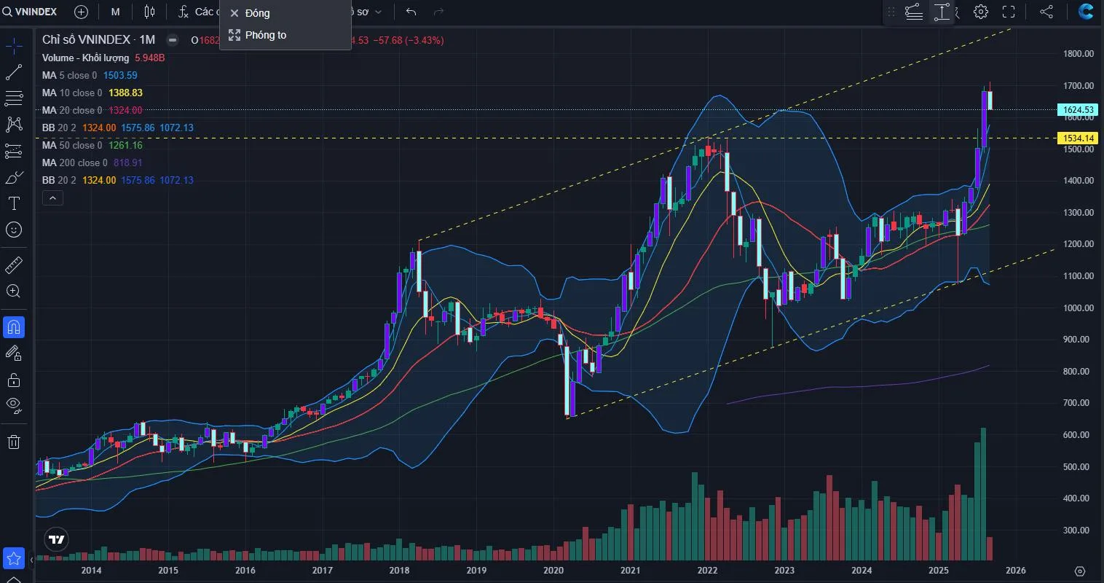Delete all drawings with trash icon
This screenshot has height=583, width=1104.
click(x=14, y=442)
